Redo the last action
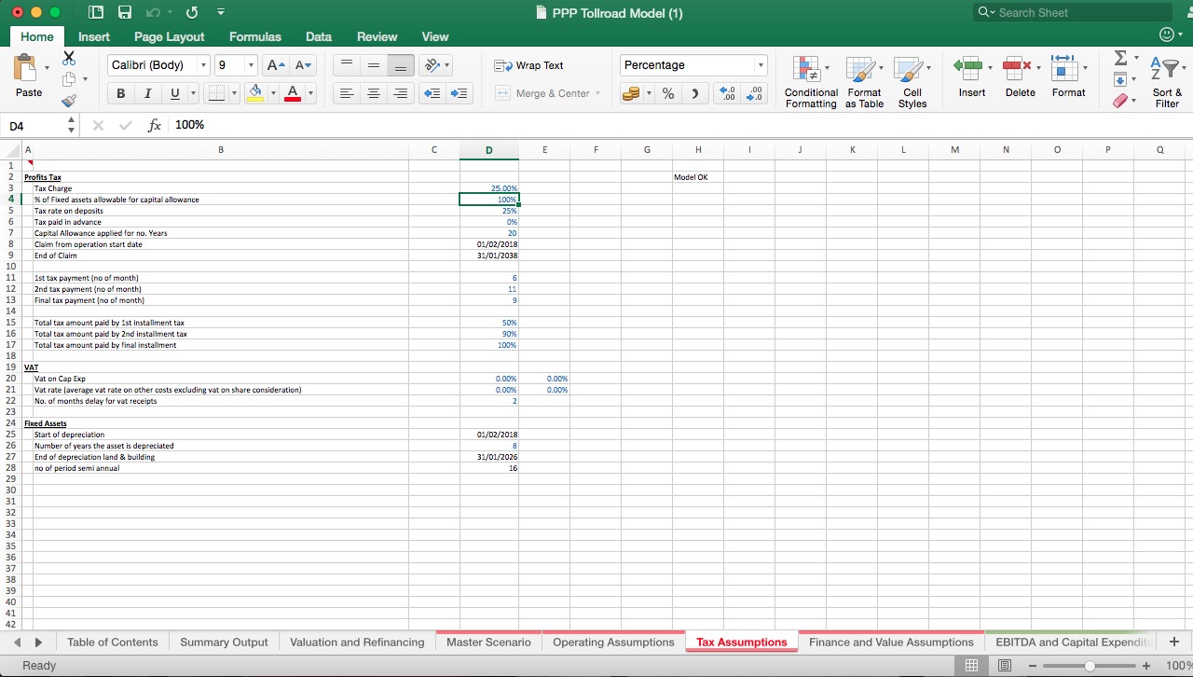 click(192, 12)
